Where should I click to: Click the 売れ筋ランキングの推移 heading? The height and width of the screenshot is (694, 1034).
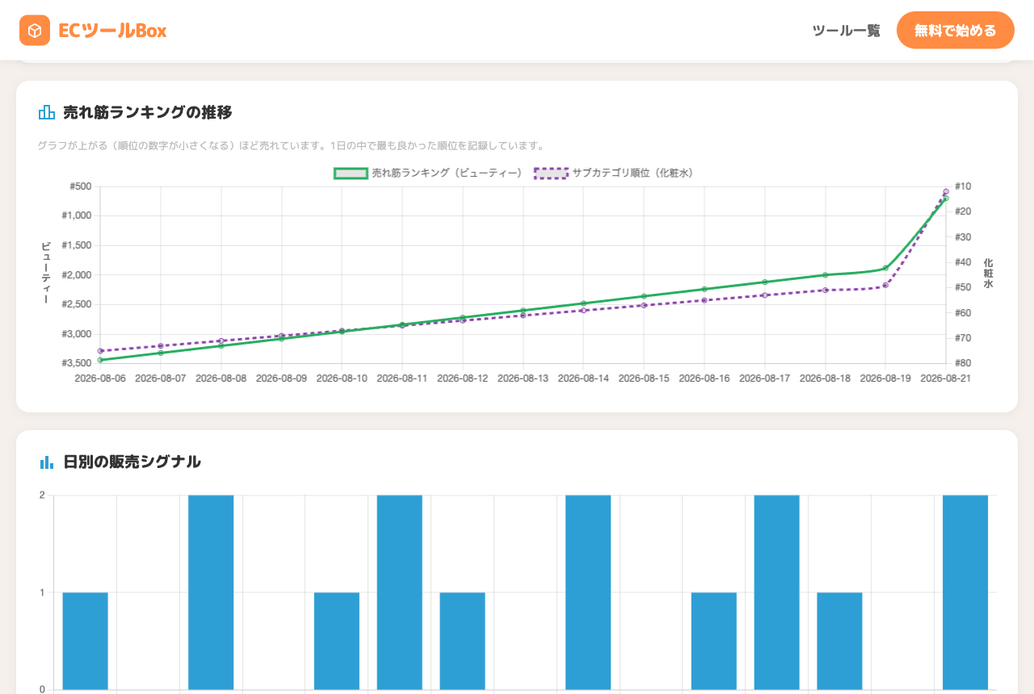[148, 112]
